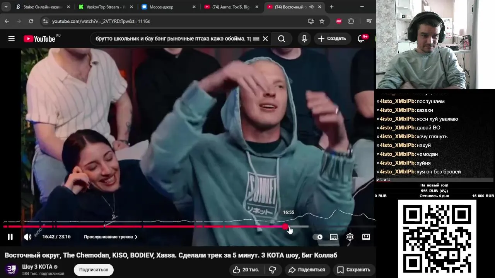Switch to theater mode in the player

click(366, 237)
